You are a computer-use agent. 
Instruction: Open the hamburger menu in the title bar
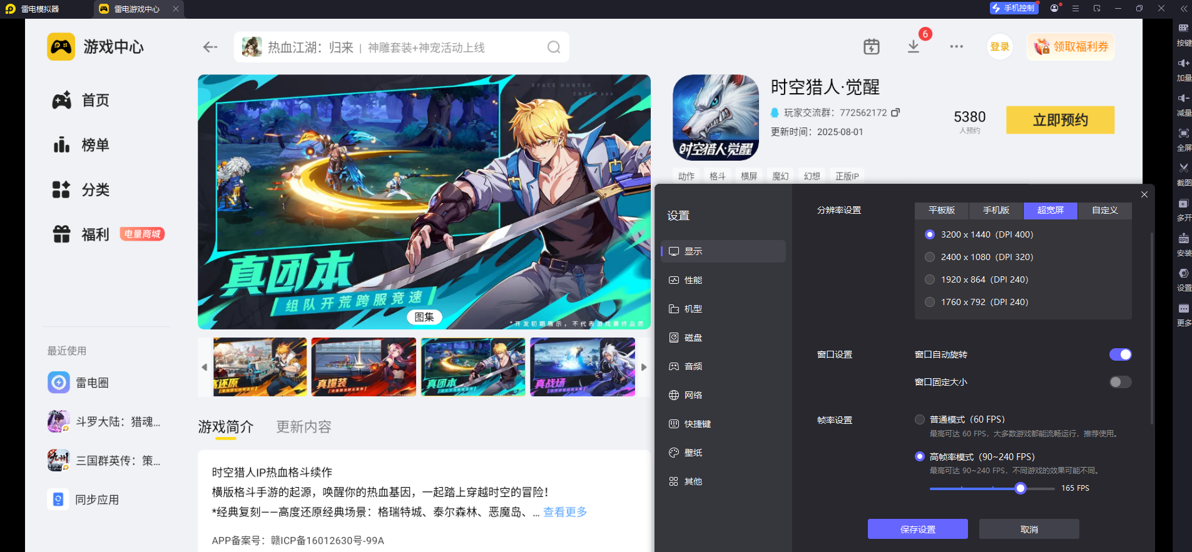tap(1076, 9)
